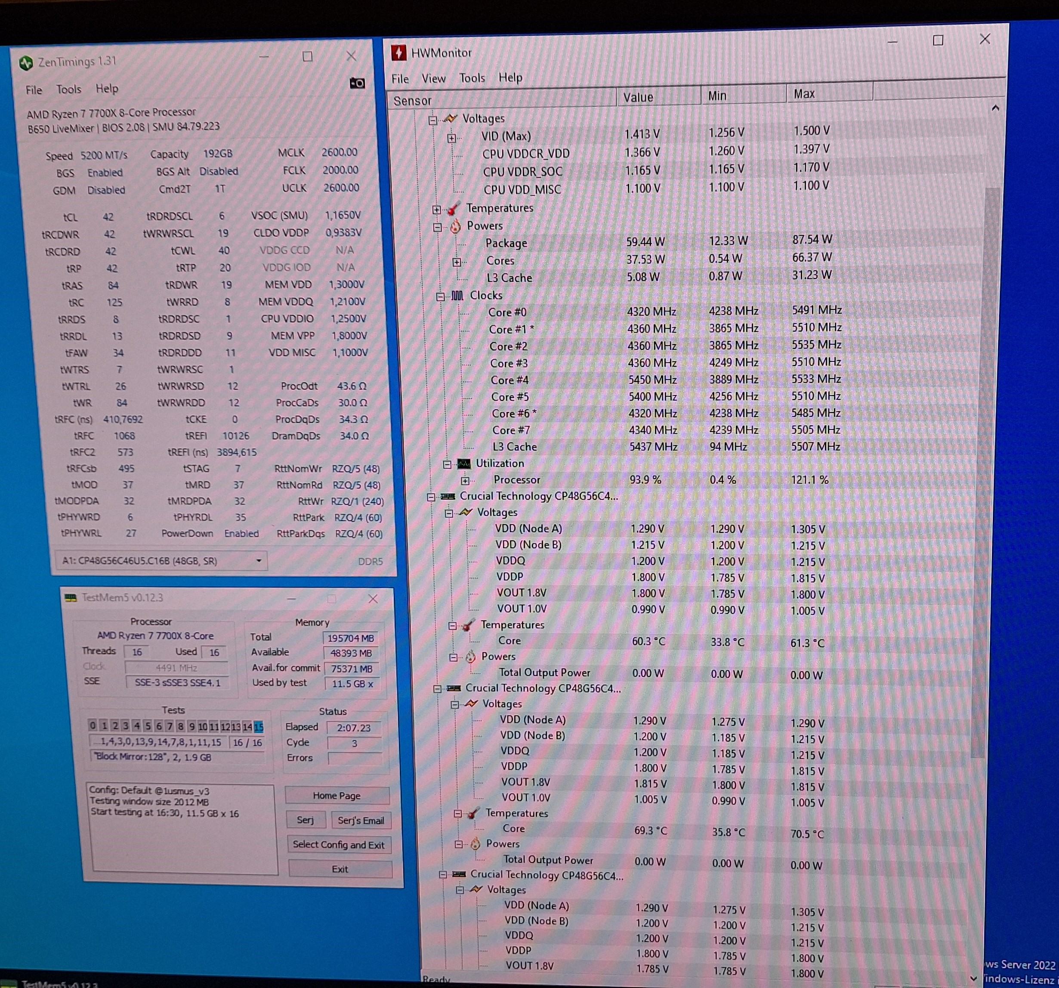Click the Sensor column header
This screenshot has width=1059, height=988.
(x=502, y=99)
